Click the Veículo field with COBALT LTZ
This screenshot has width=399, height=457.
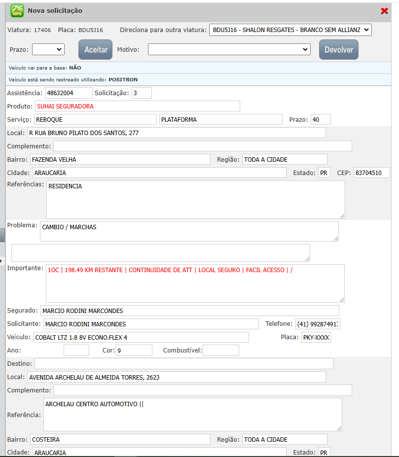tap(141, 337)
